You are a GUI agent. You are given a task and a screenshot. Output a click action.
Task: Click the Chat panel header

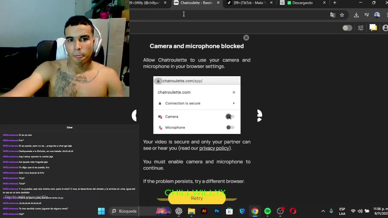pos(69,127)
